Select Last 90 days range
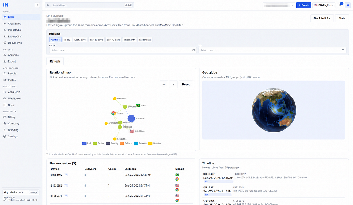Image resolution: width=353 pixels, height=205 pixels. pyautogui.click(x=113, y=40)
